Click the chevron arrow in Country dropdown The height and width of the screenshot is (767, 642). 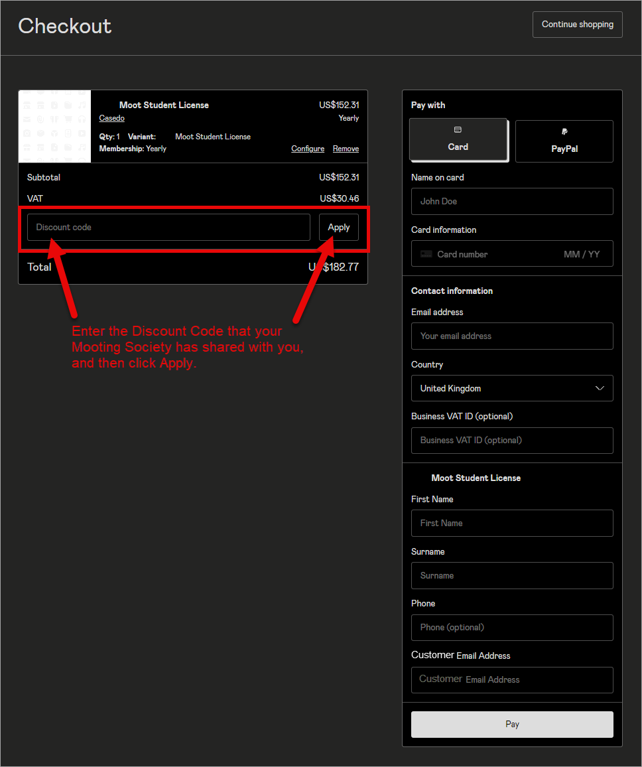(600, 388)
